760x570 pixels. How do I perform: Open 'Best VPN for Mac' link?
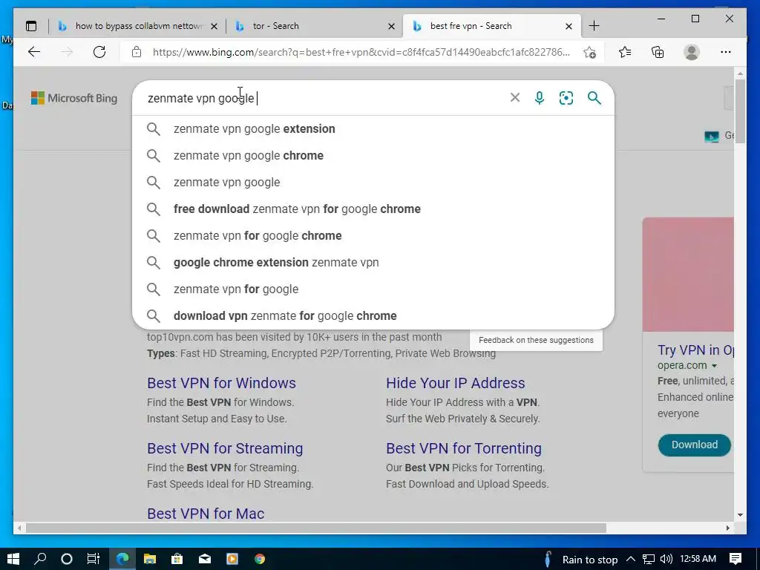point(206,514)
